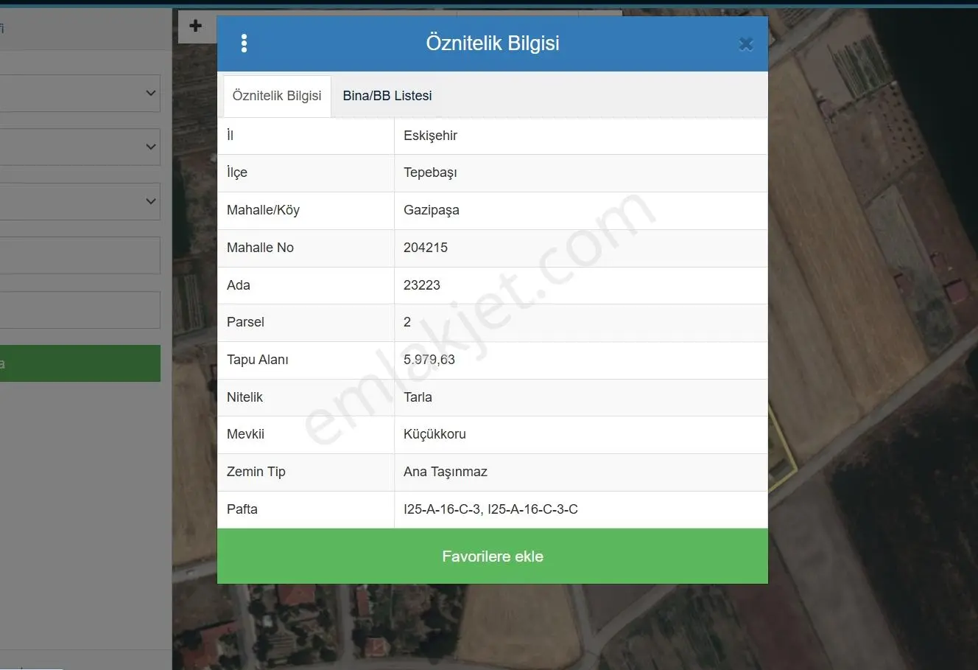Screen dimensions: 978x670
Task: Select the Öznitelik Bilgisi tab
Action: (x=277, y=96)
